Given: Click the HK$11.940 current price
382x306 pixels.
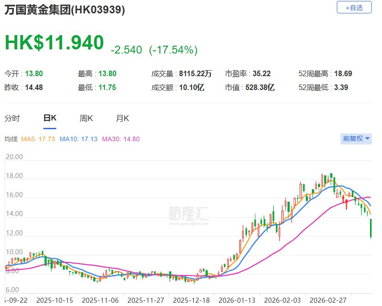Looking at the screenshot, I should point(54,42).
